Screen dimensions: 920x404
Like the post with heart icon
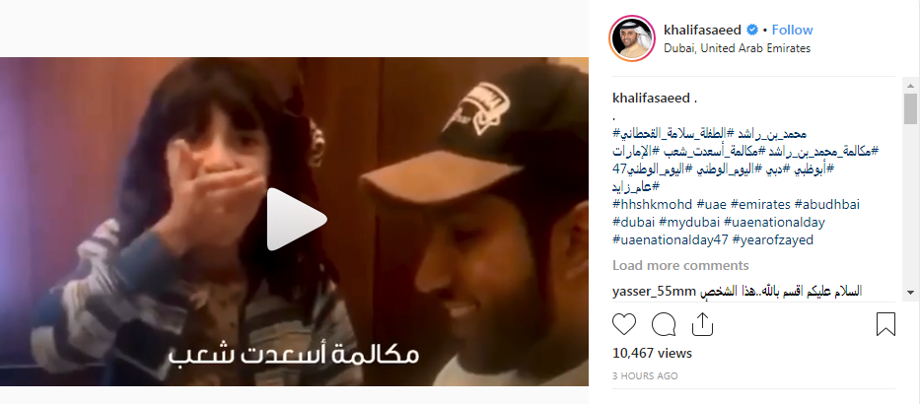[x=624, y=324]
